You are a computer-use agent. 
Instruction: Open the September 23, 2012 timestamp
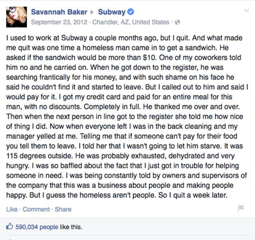pos(59,22)
